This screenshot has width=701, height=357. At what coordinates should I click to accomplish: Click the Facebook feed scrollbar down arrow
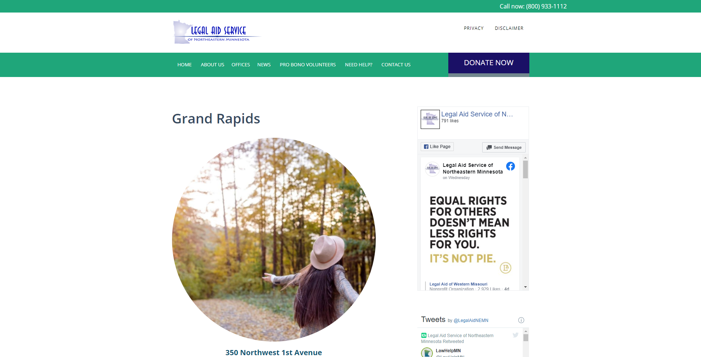click(x=525, y=287)
